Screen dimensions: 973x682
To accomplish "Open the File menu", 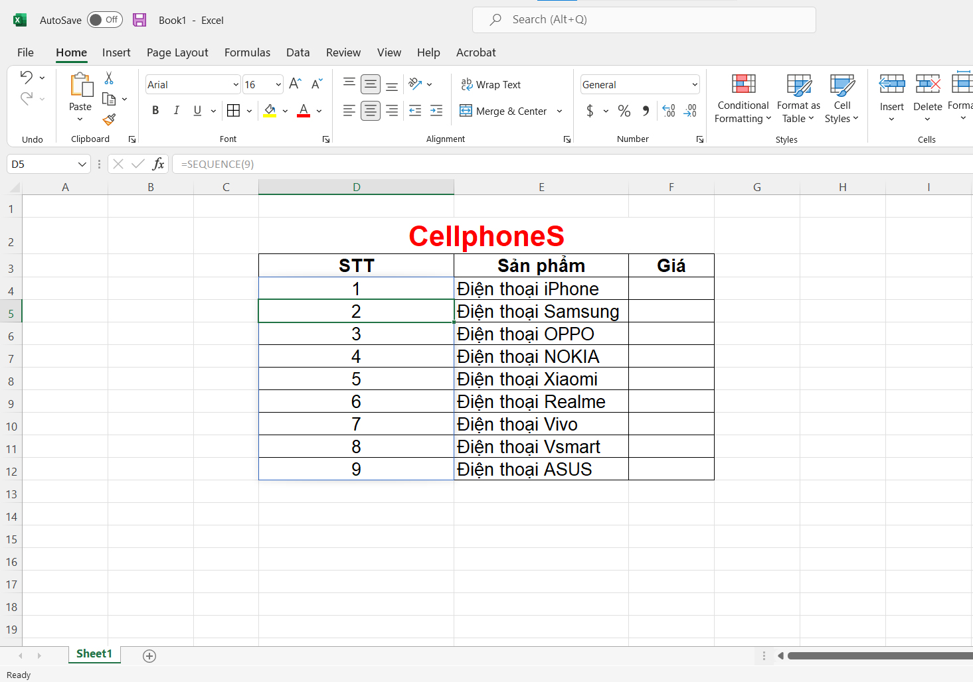I will coord(25,52).
